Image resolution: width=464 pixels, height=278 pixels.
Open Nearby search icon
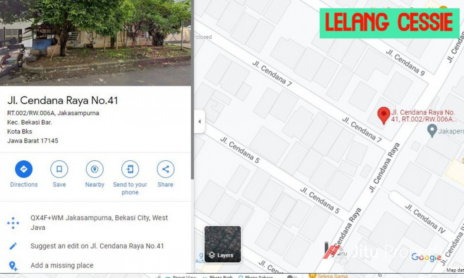click(95, 169)
